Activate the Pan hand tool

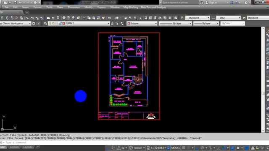tap(126, 18)
